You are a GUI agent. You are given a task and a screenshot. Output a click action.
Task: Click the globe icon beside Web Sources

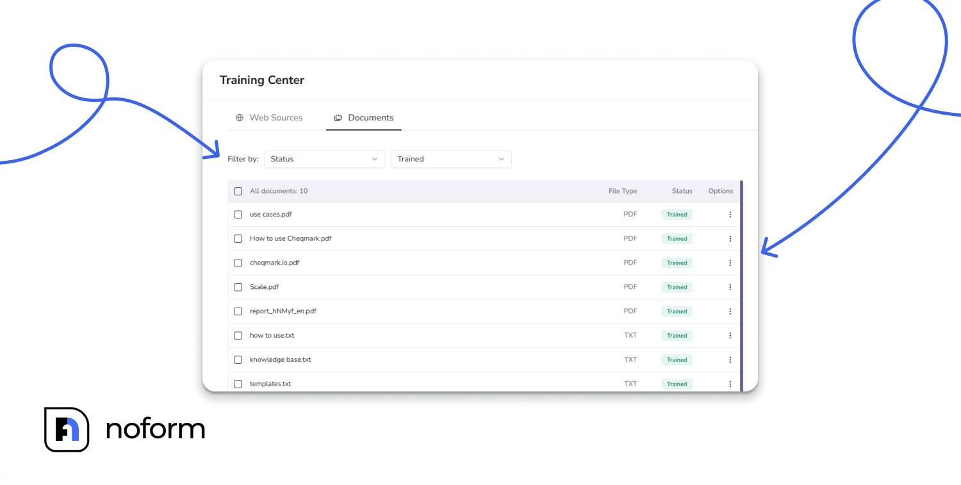(x=240, y=117)
